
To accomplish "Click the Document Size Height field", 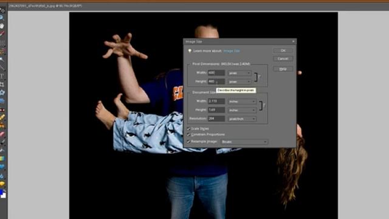I will (x=216, y=109).
